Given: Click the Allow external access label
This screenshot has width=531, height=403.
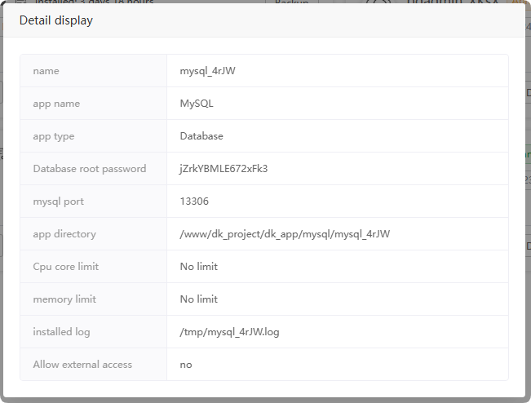Looking at the screenshot, I should [82, 365].
